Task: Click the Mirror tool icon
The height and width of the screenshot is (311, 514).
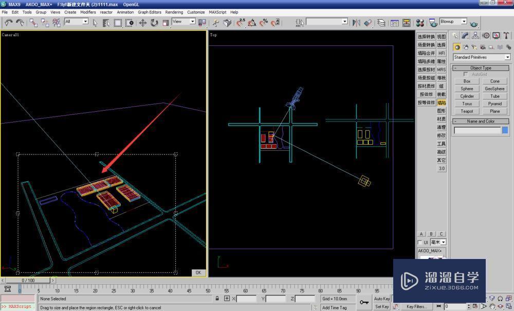Action: coord(356,23)
